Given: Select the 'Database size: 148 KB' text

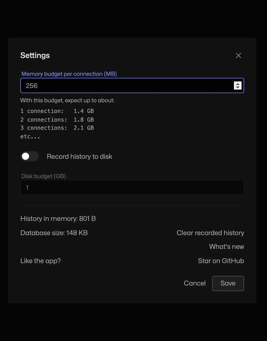Looking at the screenshot, I should tap(54, 233).
